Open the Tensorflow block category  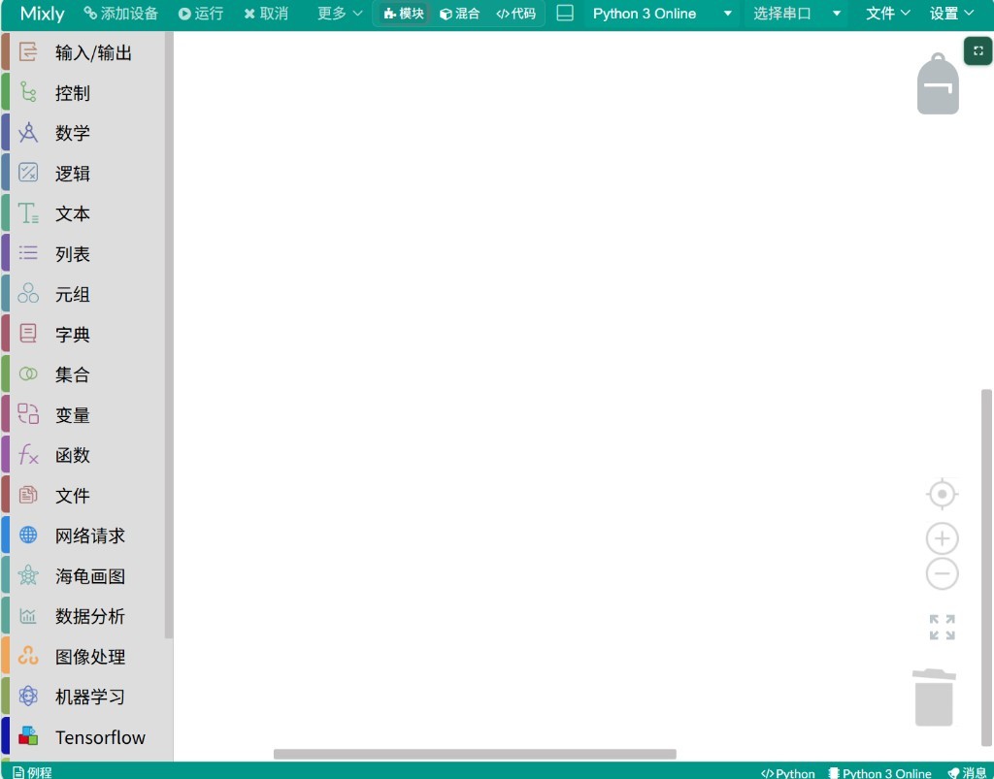tap(83, 737)
